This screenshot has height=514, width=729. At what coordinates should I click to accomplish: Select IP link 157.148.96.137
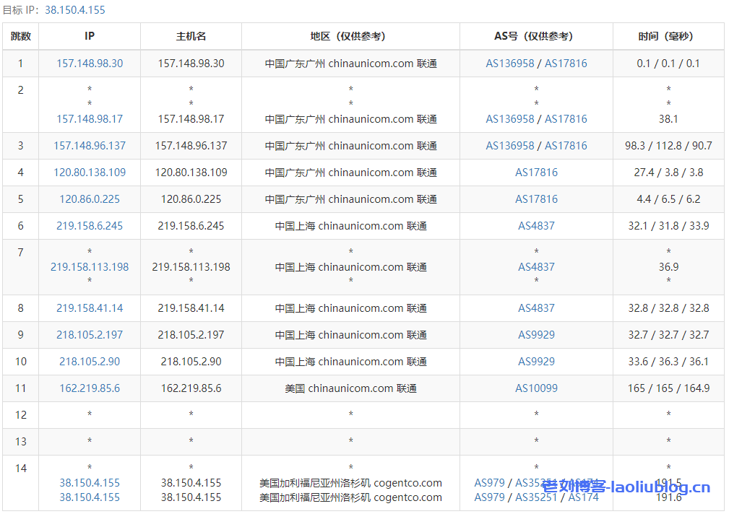pos(89,146)
